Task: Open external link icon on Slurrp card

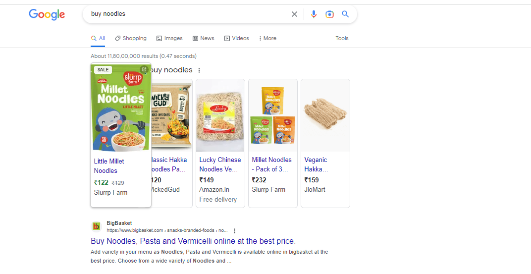Action: 144,70
